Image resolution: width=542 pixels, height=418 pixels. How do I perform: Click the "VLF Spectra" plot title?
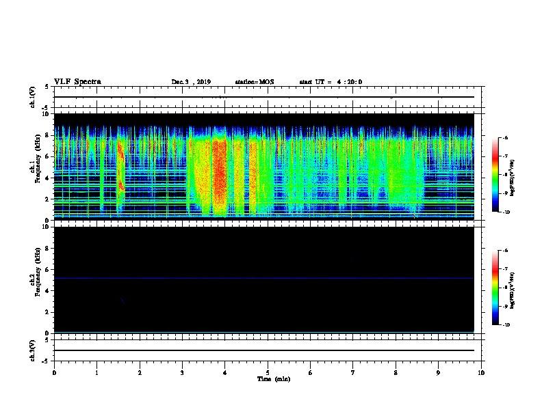[x=77, y=82]
